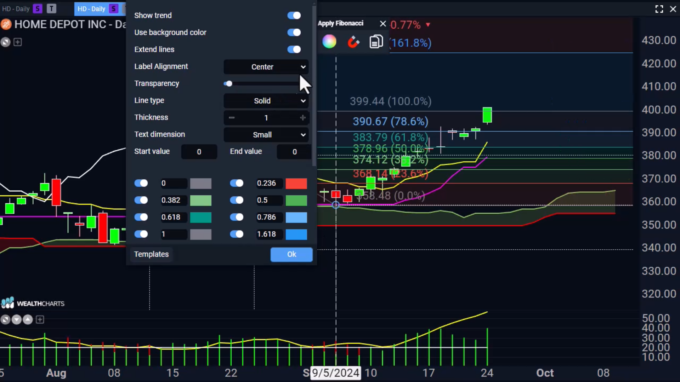Click the 399.44 (100.0%) Fibonacci label
The image size is (680, 382).
[x=391, y=102]
